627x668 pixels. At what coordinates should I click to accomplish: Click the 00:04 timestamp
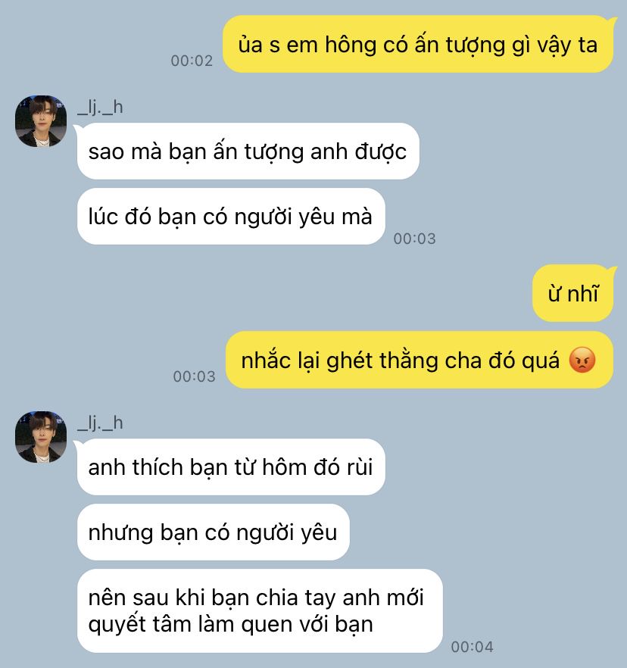(472, 647)
